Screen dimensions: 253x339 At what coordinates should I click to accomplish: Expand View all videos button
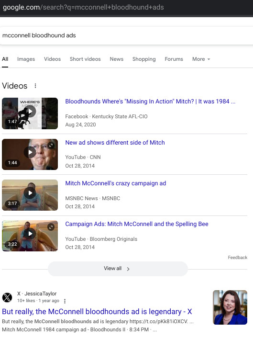pos(118,269)
